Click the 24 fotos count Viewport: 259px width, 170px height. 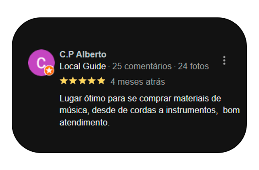tap(193, 66)
